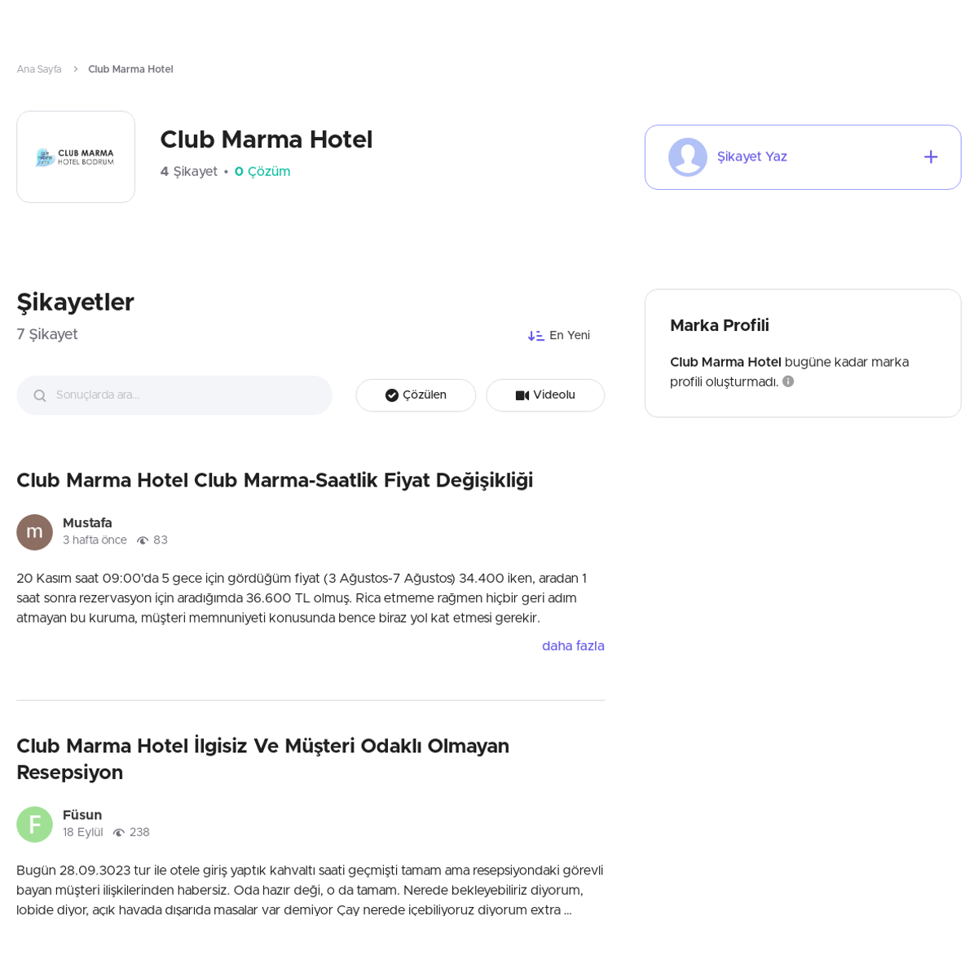
Task: Expand Mustafa's complaint with daha fazla
Action: tap(573, 646)
